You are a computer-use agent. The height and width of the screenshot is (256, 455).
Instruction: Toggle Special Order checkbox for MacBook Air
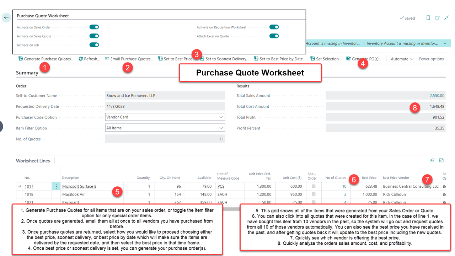tap(313, 194)
